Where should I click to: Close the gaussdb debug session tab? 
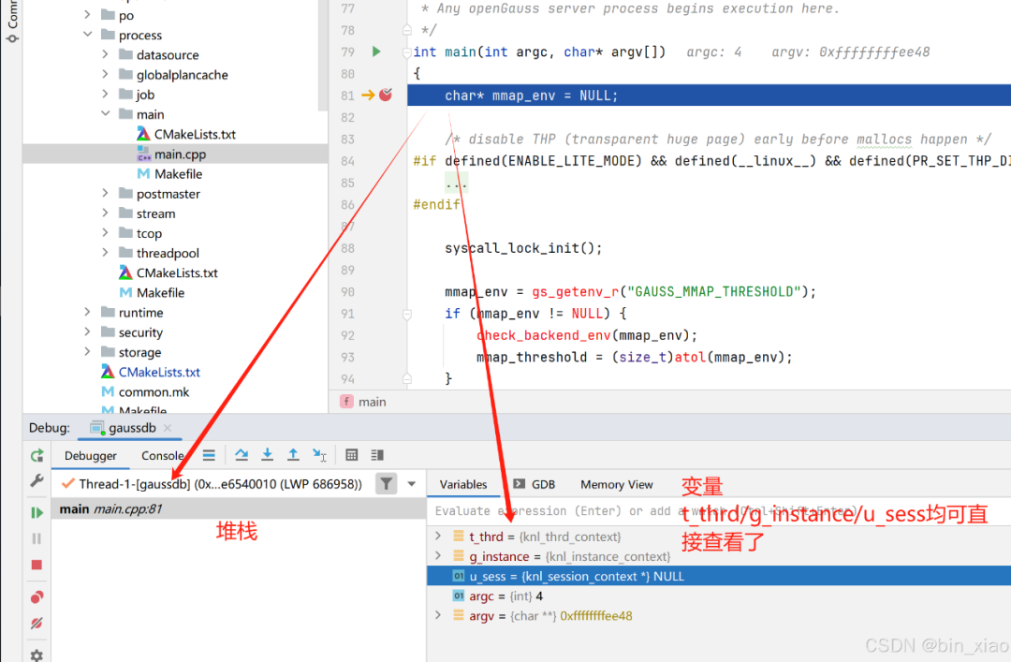pos(168,428)
